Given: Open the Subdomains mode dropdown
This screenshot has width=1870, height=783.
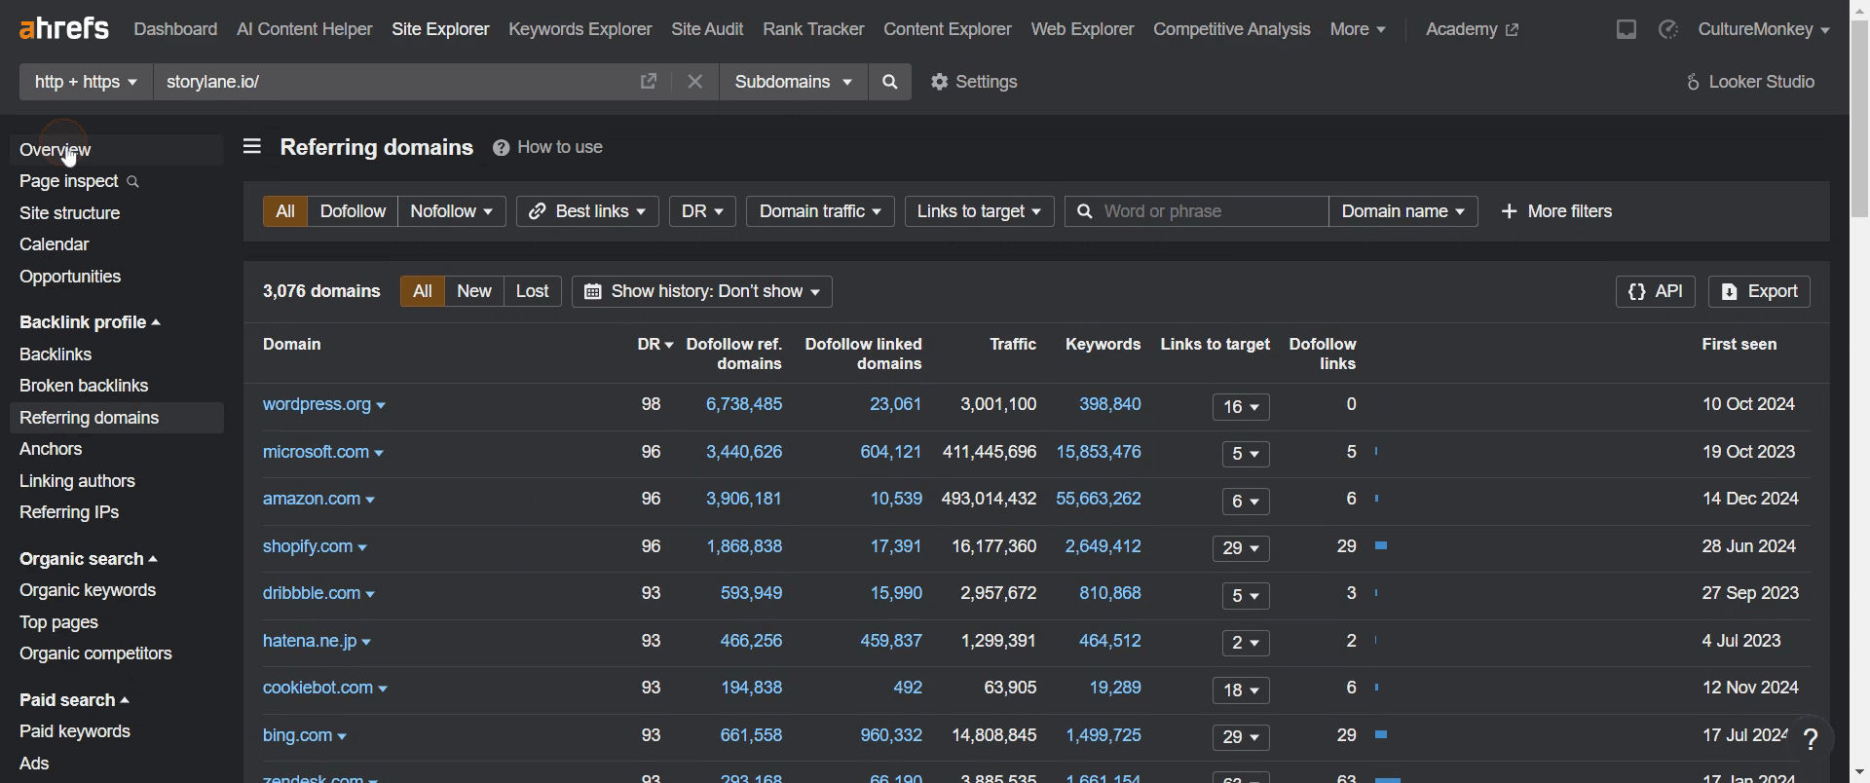Looking at the screenshot, I should click(x=793, y=82).
